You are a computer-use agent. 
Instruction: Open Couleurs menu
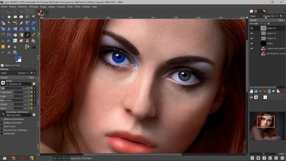(x=61, y=7)
